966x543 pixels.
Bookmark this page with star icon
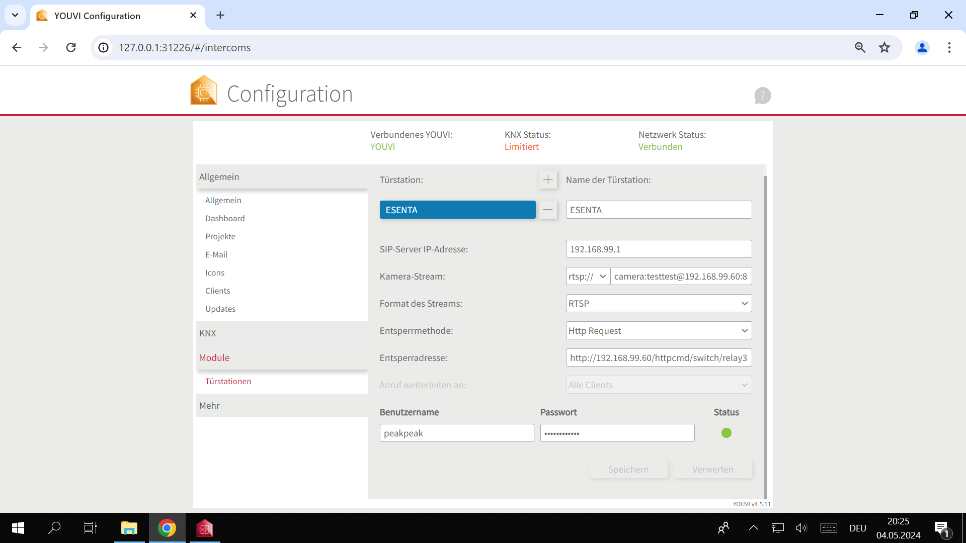(884, 47)
